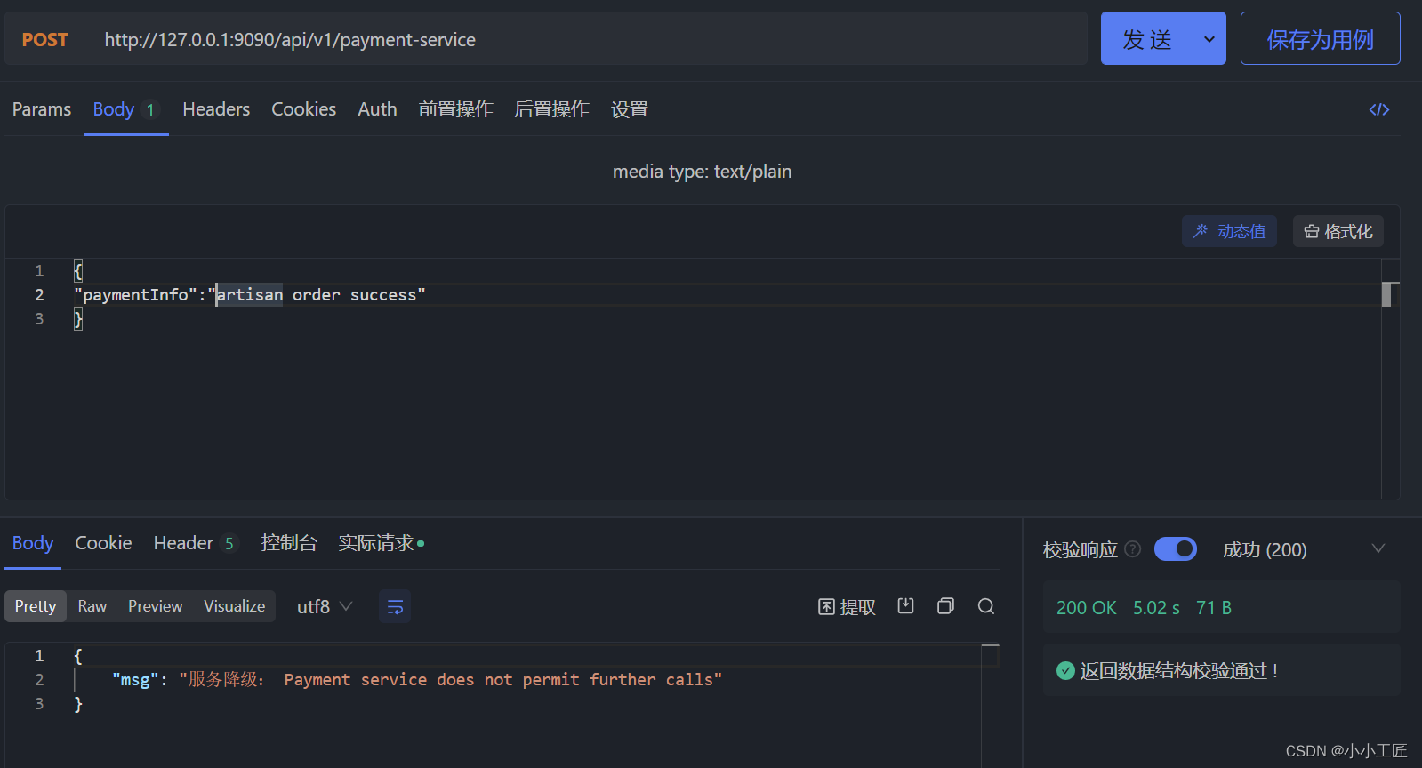Switch to the 控制台 tab
Screen dimensions: 1422x768
pyautogui.click(x=289, y=543)
